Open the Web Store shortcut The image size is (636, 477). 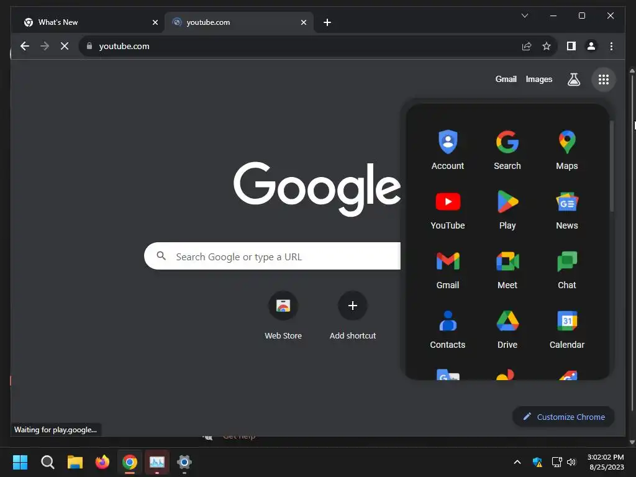tap(283, 316)
